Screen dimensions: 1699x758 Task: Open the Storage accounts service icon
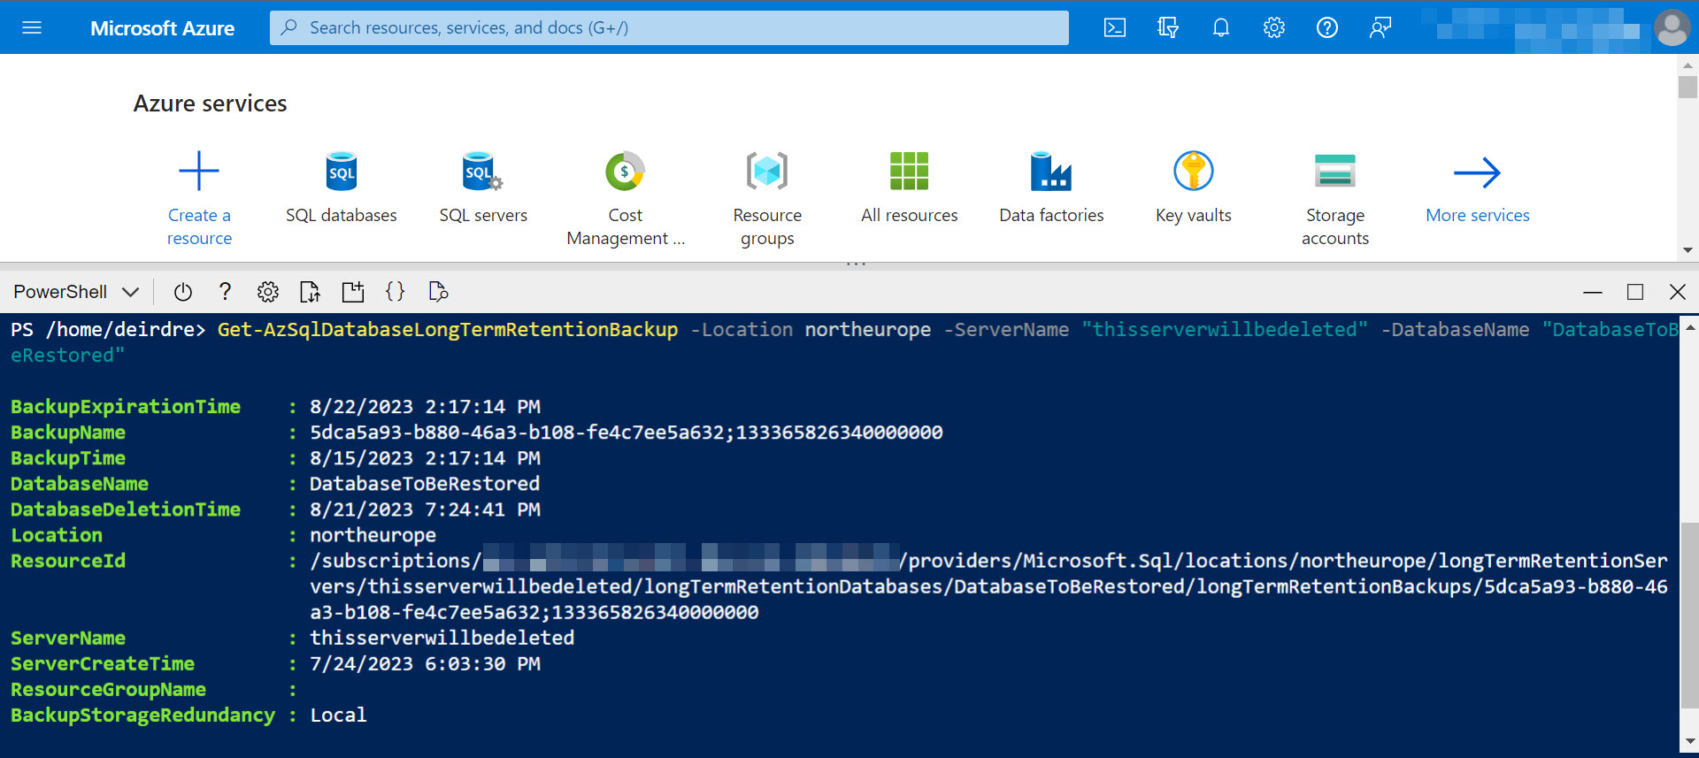click(1335, 171)
